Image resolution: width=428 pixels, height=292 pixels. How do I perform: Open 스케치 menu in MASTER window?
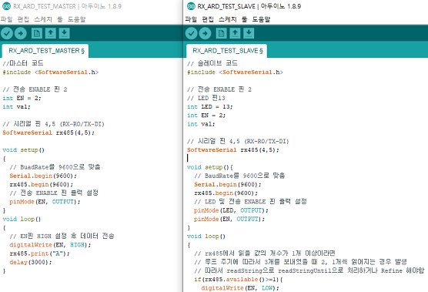tap(43, 19)
